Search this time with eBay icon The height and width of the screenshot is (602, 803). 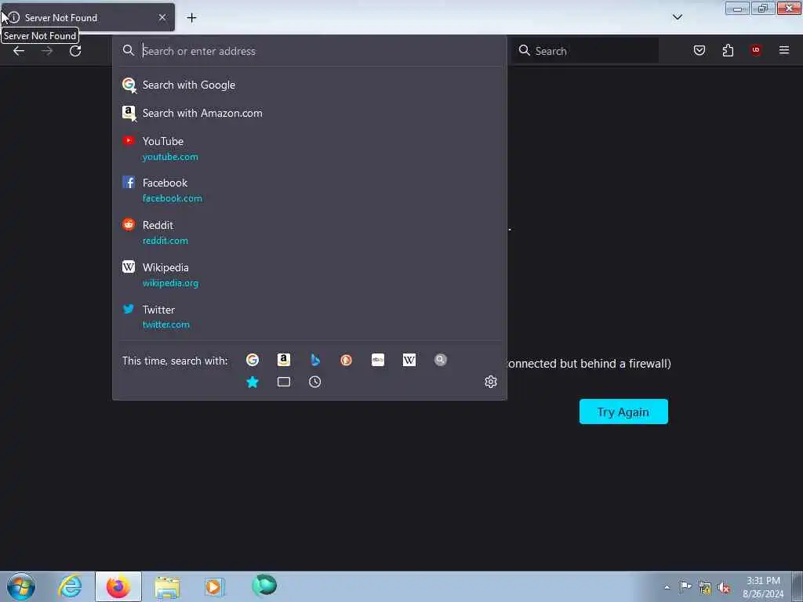[378, 360]
